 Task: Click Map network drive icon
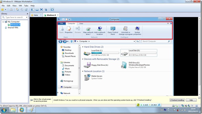pos(88,31)
